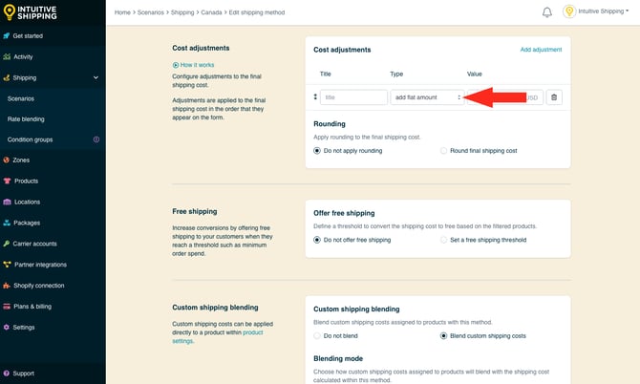The image size is (640, 384).
Task: Click Edit shipping method breadcrumb text
Action: coord(257,12)
